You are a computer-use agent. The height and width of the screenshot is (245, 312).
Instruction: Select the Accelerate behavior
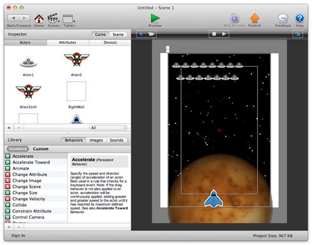click(x=36, y=156)
